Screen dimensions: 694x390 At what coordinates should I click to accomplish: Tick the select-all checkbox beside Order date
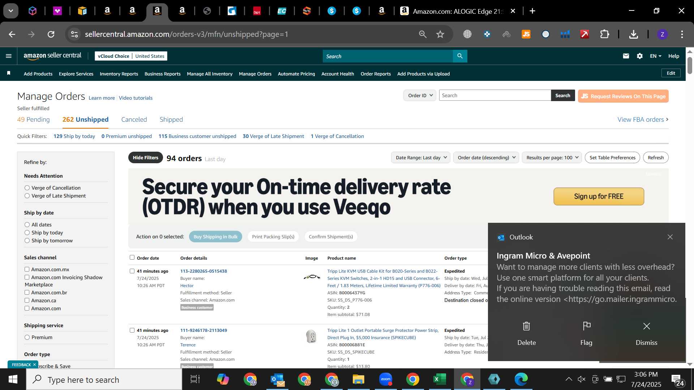pyautogui.click(x=132, y=257)
